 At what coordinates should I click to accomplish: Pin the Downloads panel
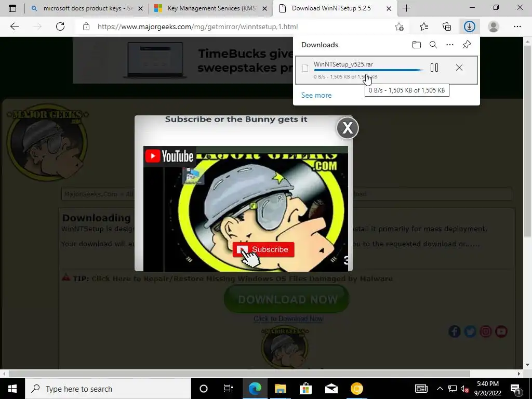(x=467, y=45)
